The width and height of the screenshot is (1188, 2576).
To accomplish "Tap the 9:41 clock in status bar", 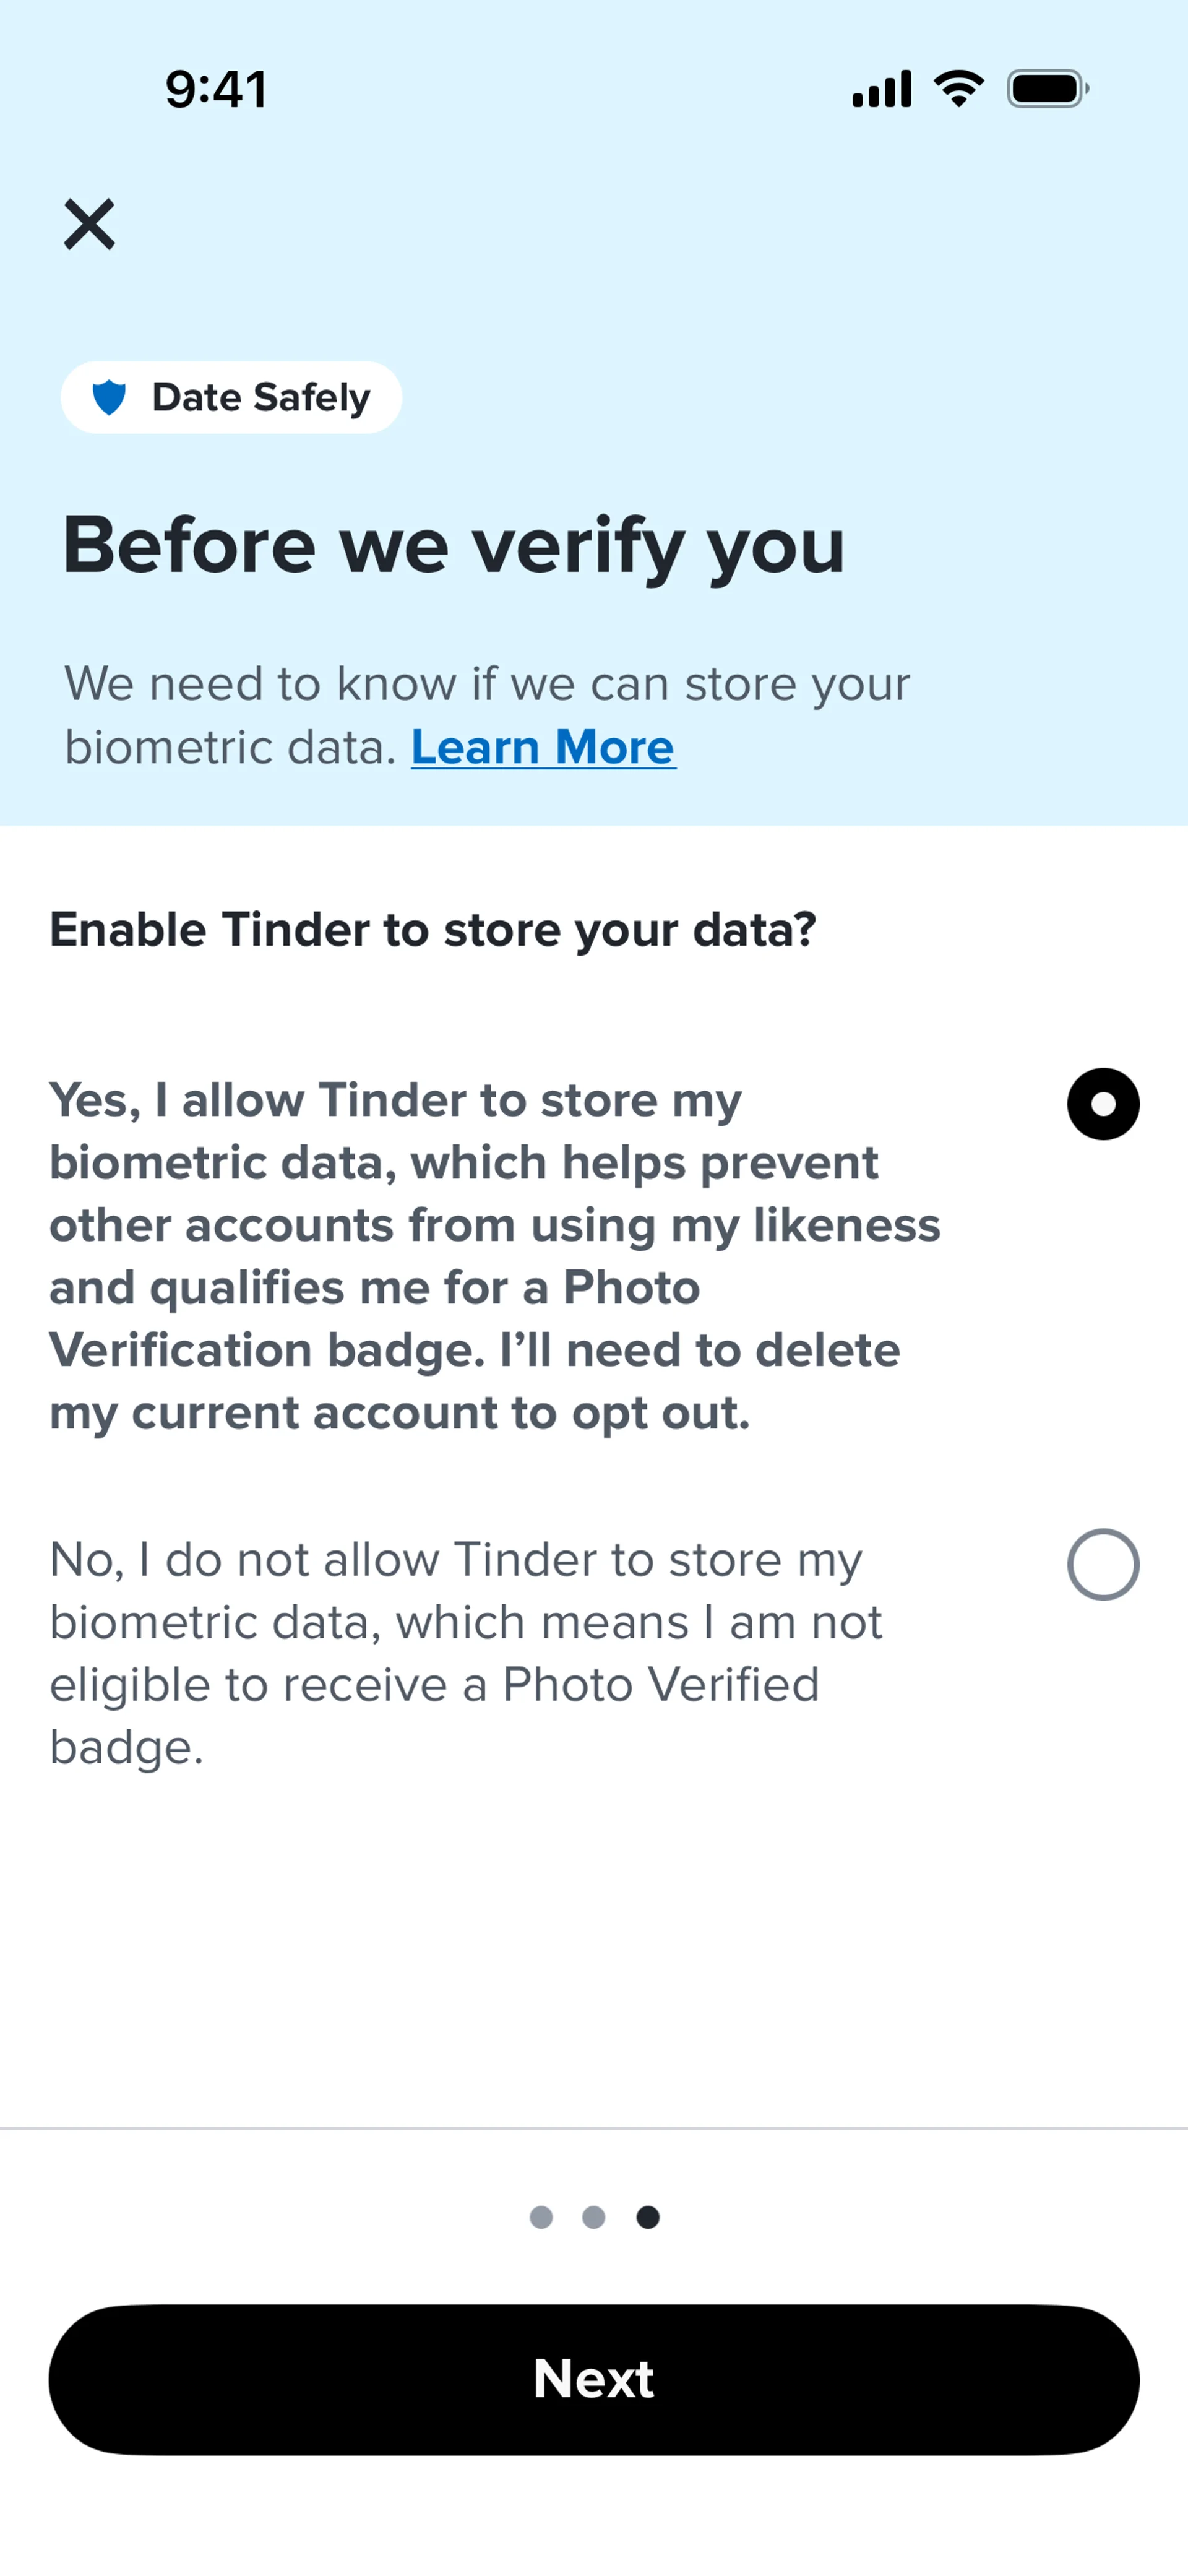I will tap(216, 89).
